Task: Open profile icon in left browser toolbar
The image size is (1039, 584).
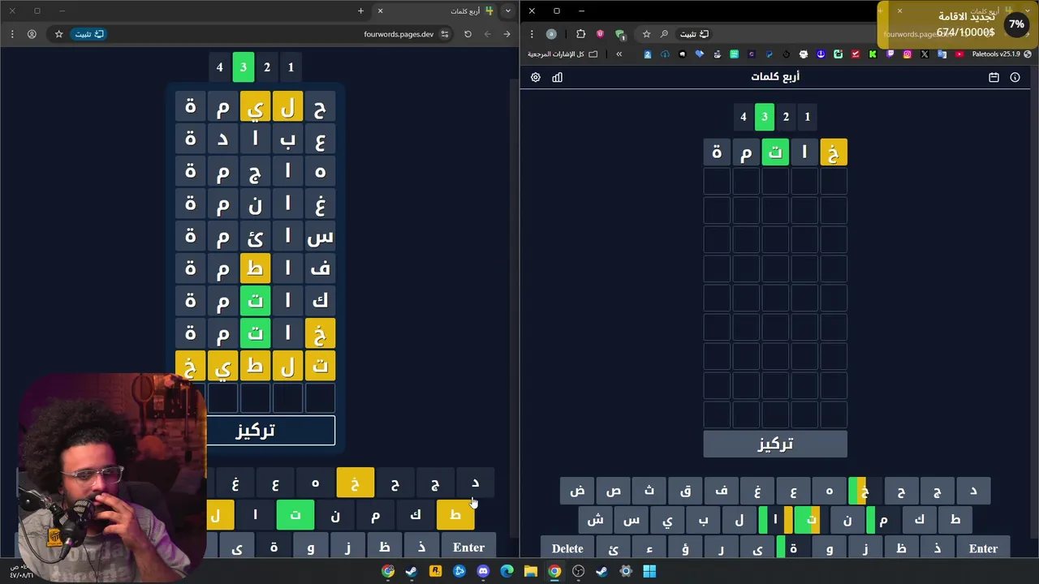Action: click(x=32, y=34)
